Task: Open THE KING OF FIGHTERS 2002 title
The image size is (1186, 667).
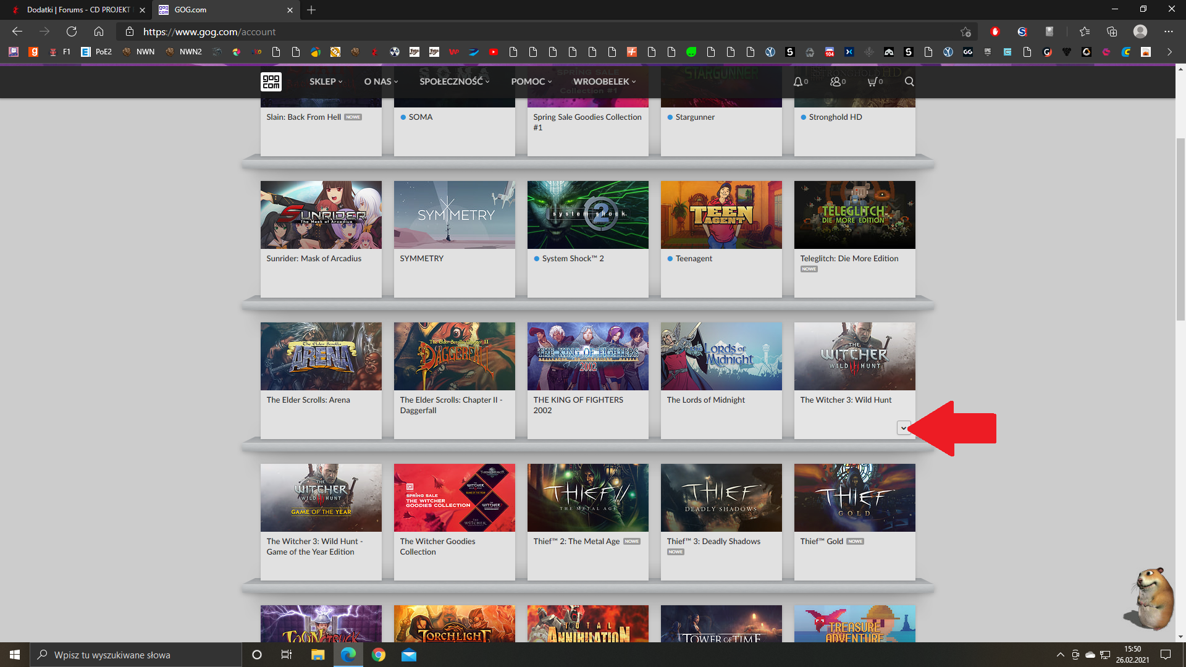Action: click(x=578, y=405)
